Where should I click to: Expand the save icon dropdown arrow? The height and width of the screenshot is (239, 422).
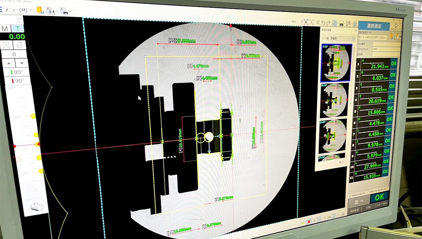[56, 12]
